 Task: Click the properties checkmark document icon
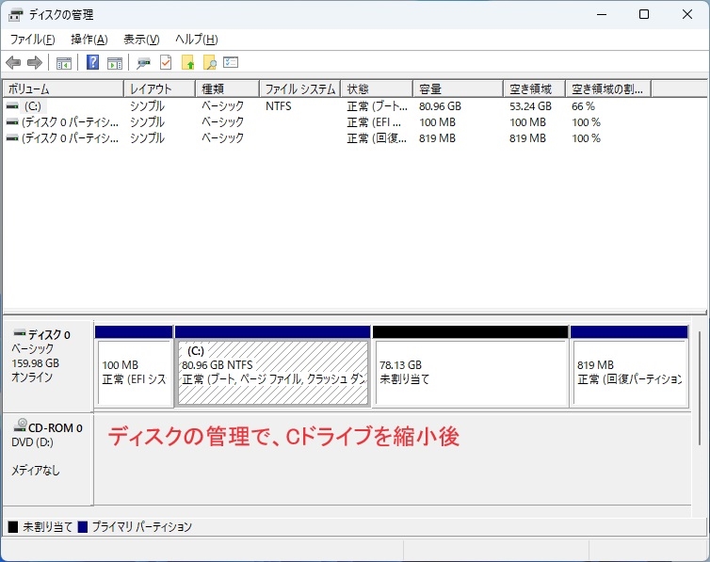tap(166, 62)
